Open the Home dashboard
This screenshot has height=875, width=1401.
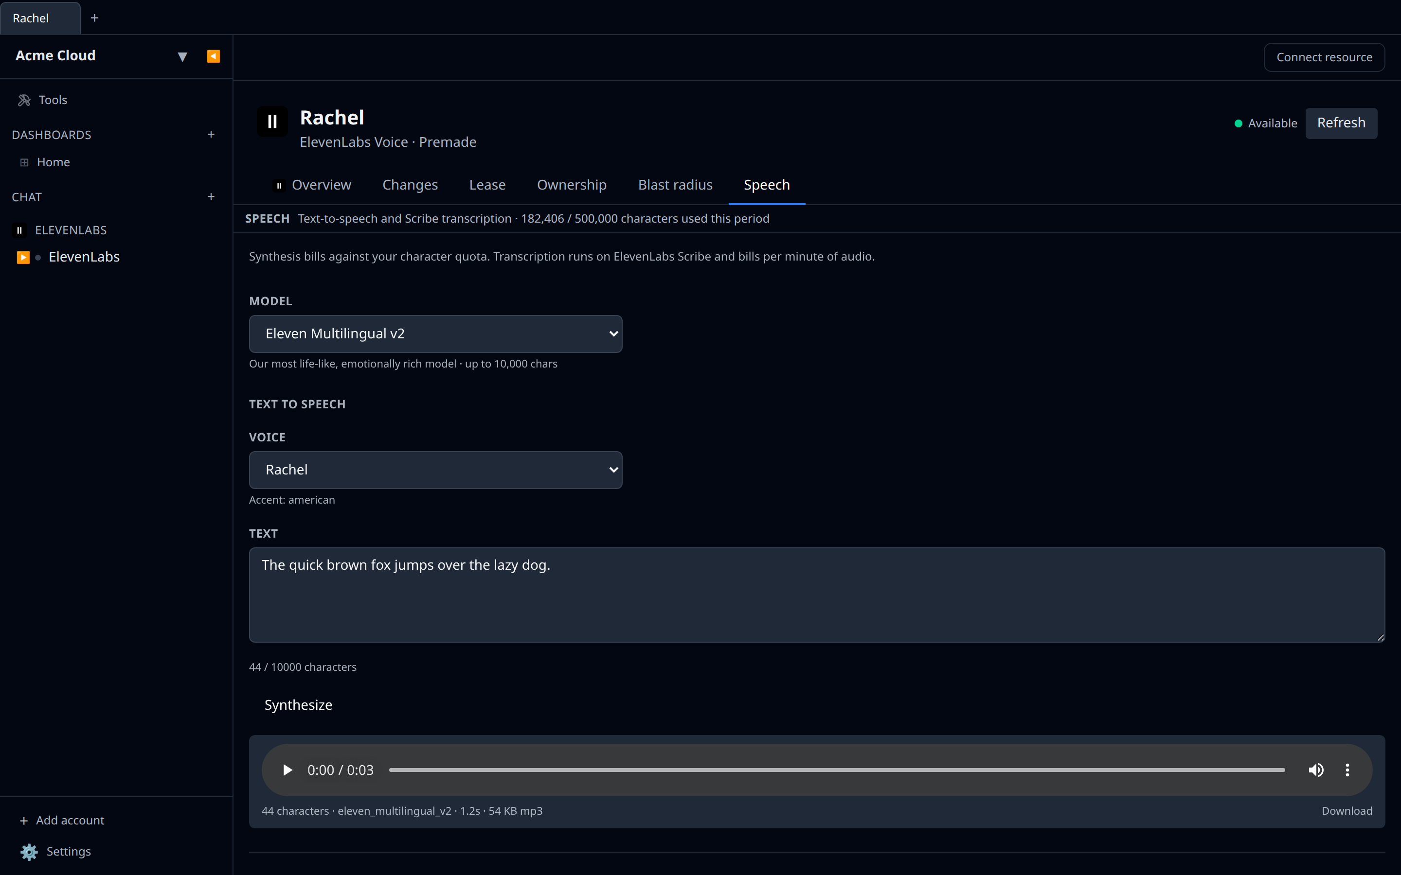pyautogui.click(x=53, y=163)
